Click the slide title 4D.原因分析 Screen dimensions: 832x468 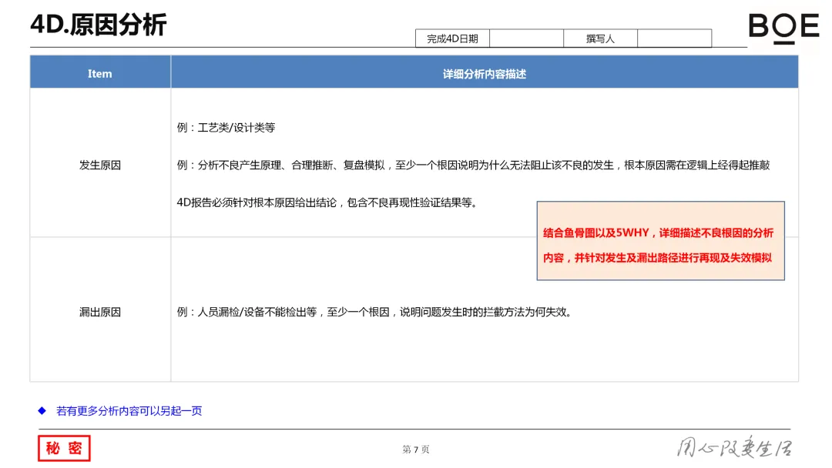[x=99, y=25]
